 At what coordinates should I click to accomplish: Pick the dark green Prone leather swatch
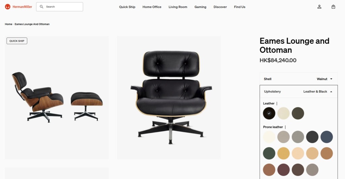[x=269, y=153]
